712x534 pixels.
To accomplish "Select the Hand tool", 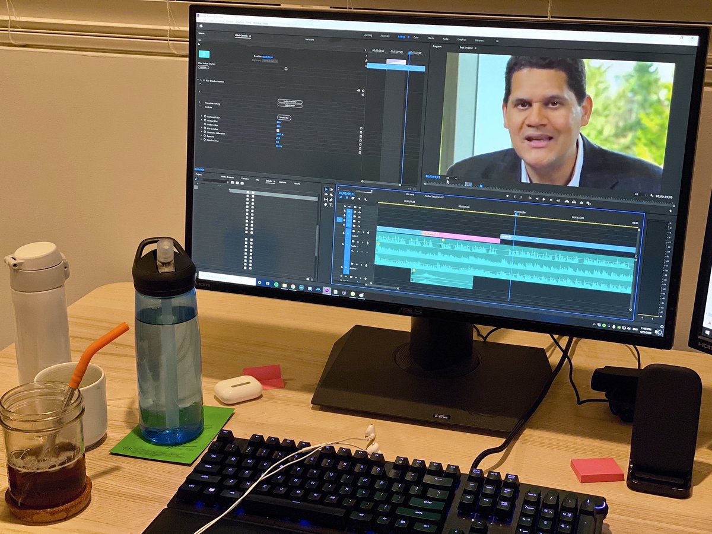I will pyautogui.click(x=326, y=205).
